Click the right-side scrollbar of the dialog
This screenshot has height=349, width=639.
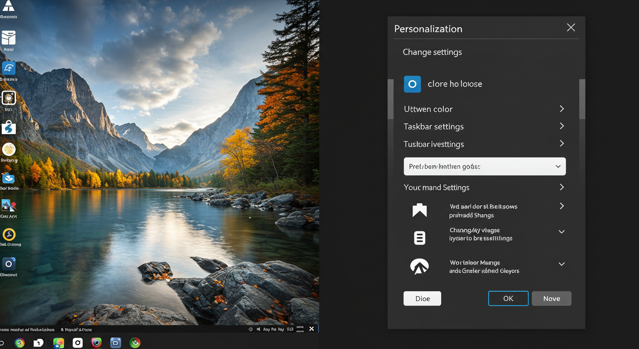pos(581,99)
